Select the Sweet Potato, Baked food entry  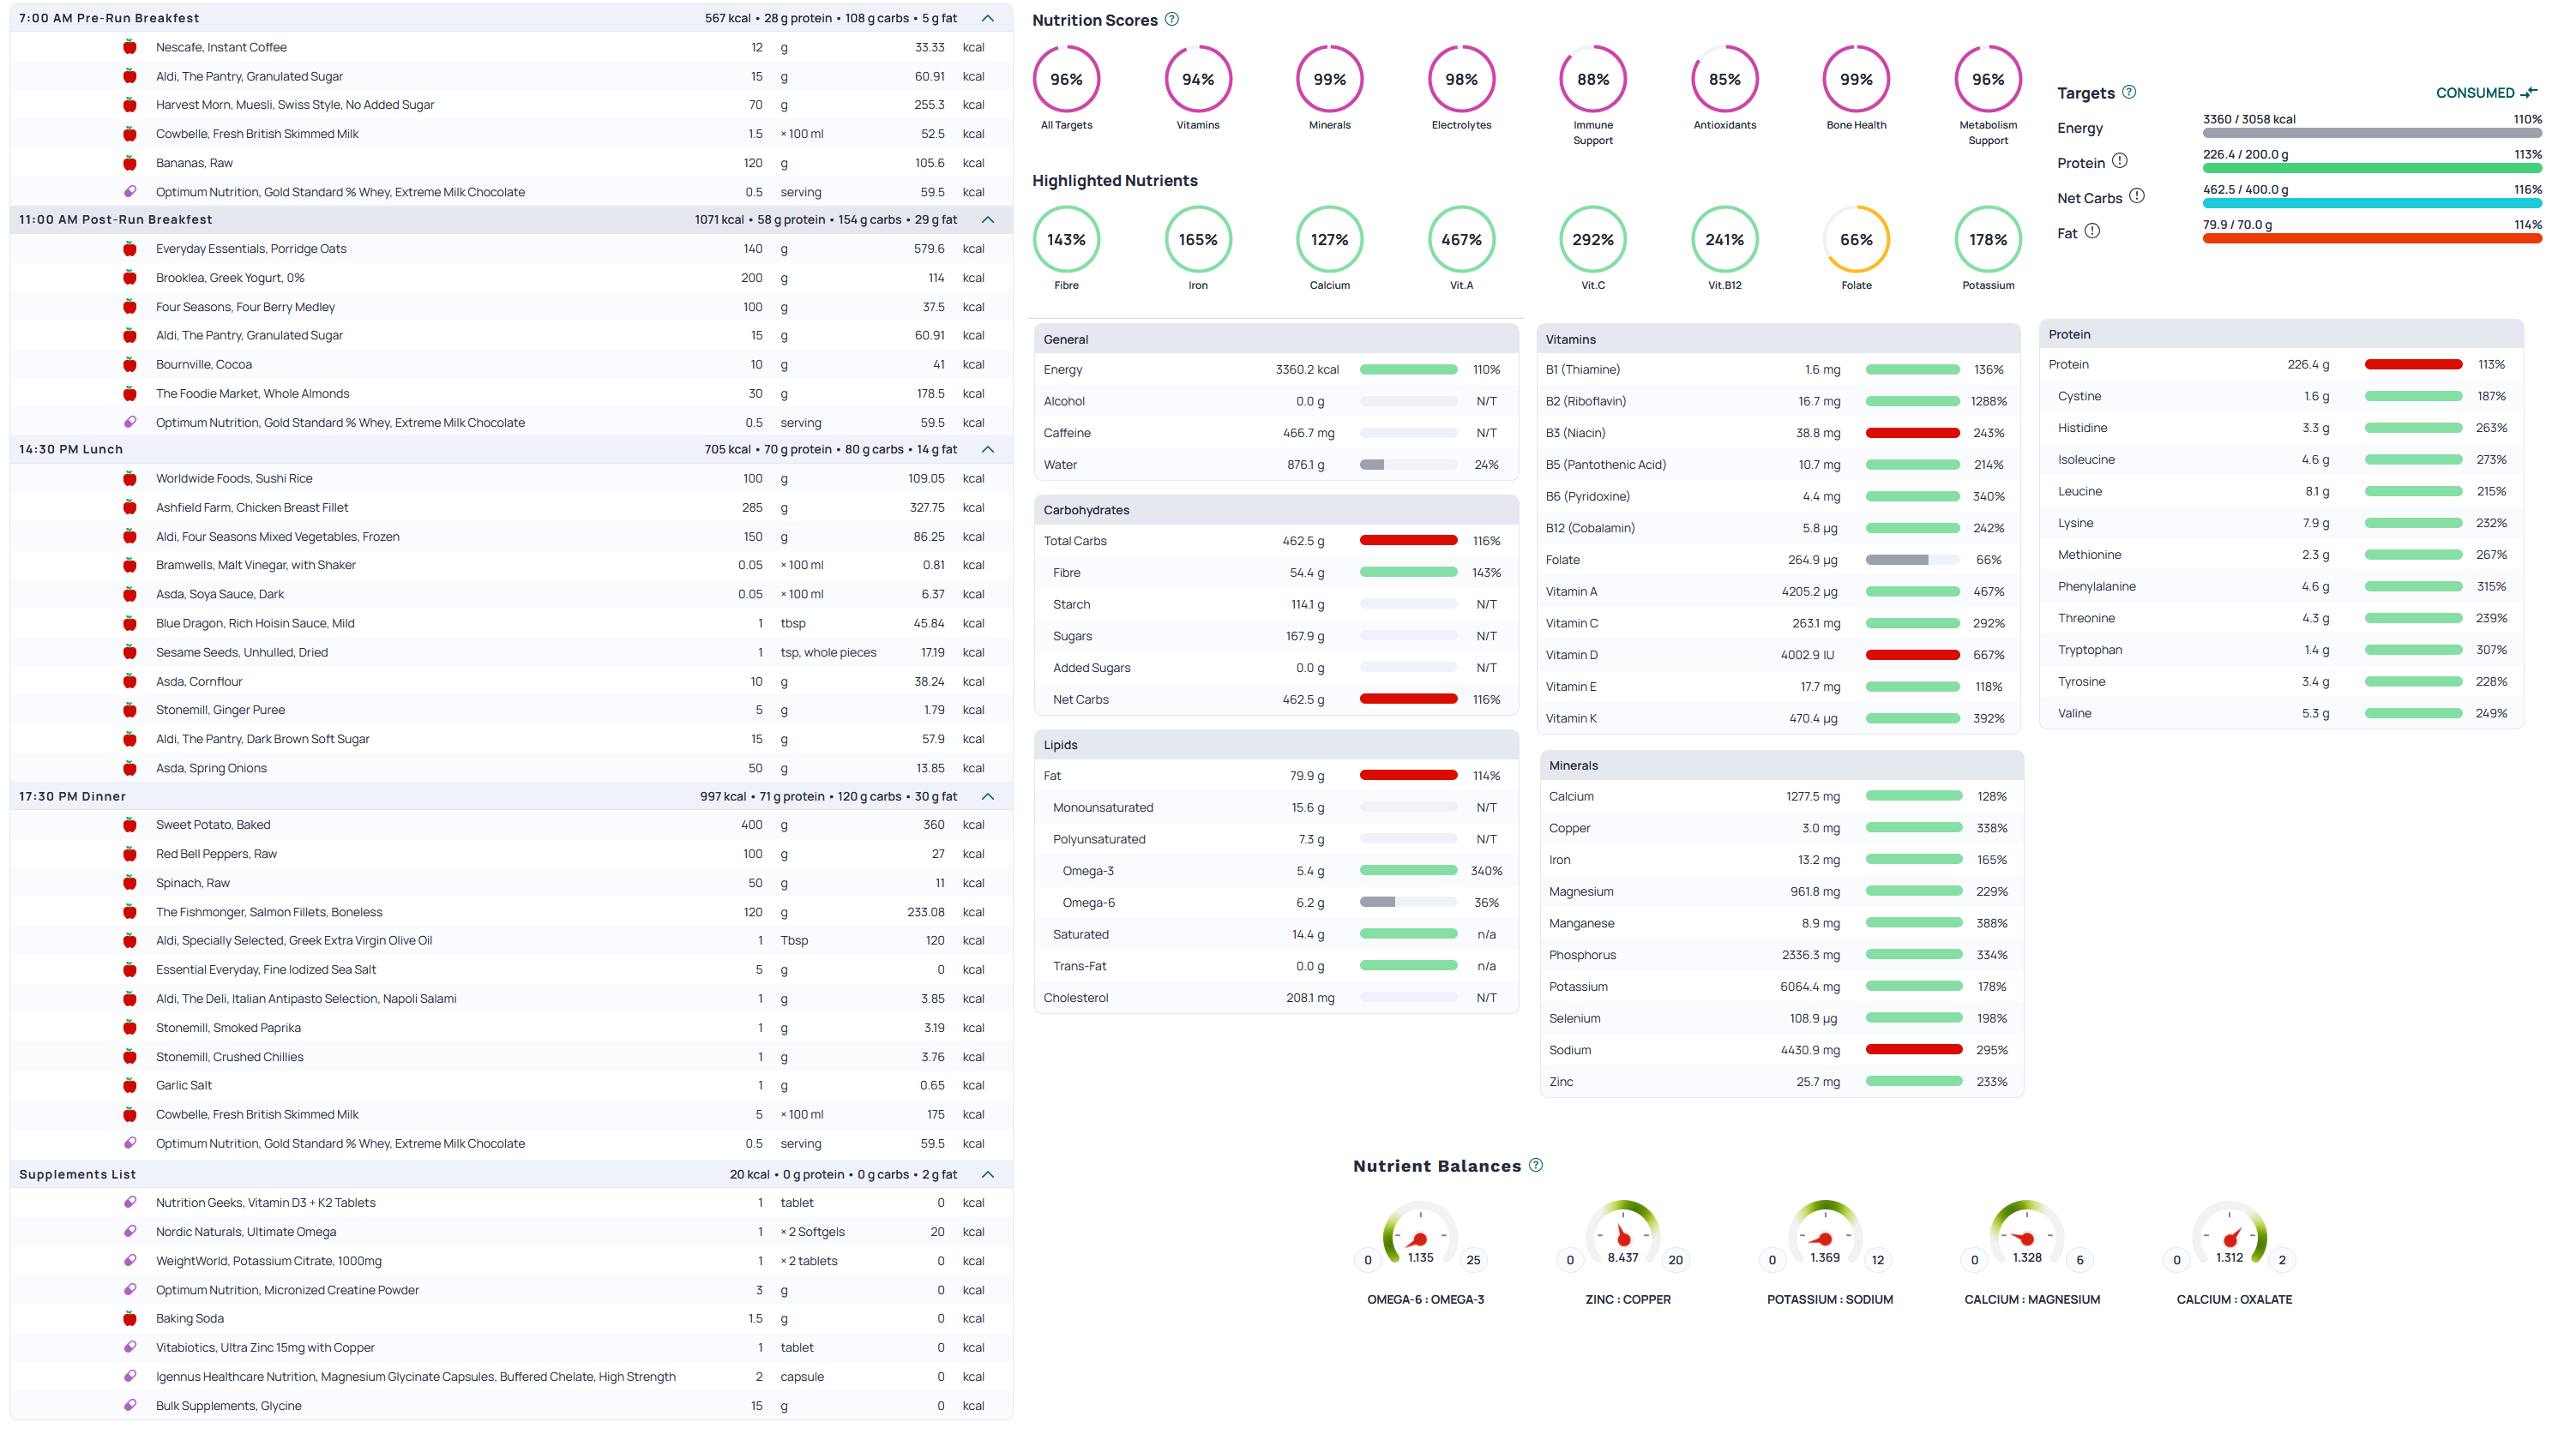pyautogui.click(x=213, y=825)
